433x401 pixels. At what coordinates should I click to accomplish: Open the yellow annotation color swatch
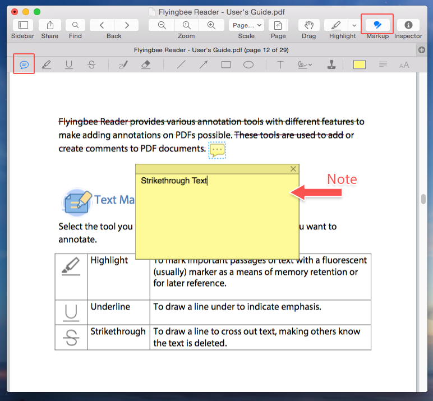[x=360, y=65]
